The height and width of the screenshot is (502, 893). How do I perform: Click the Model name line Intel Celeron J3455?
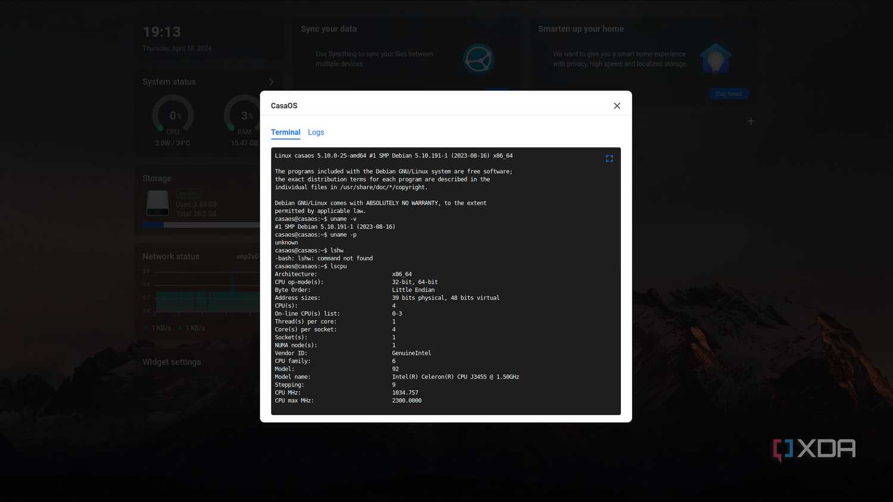tap(396, 377)
